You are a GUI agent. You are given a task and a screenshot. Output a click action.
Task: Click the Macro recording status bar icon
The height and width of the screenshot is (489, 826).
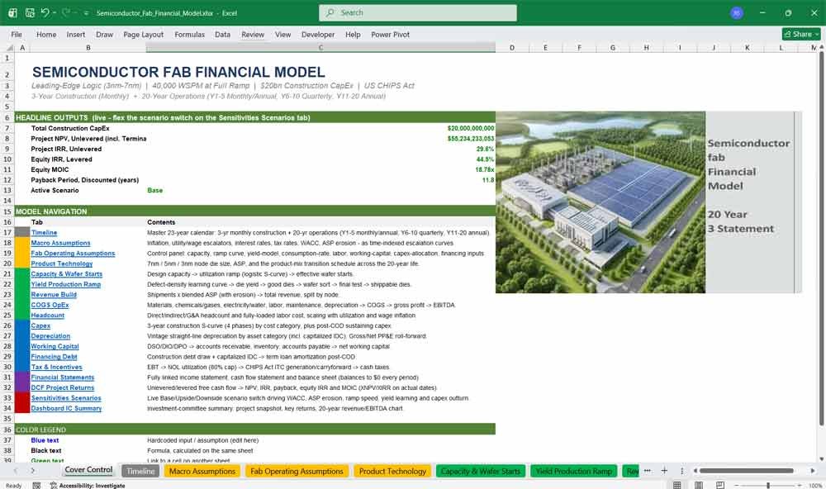(x=36, y=486)
